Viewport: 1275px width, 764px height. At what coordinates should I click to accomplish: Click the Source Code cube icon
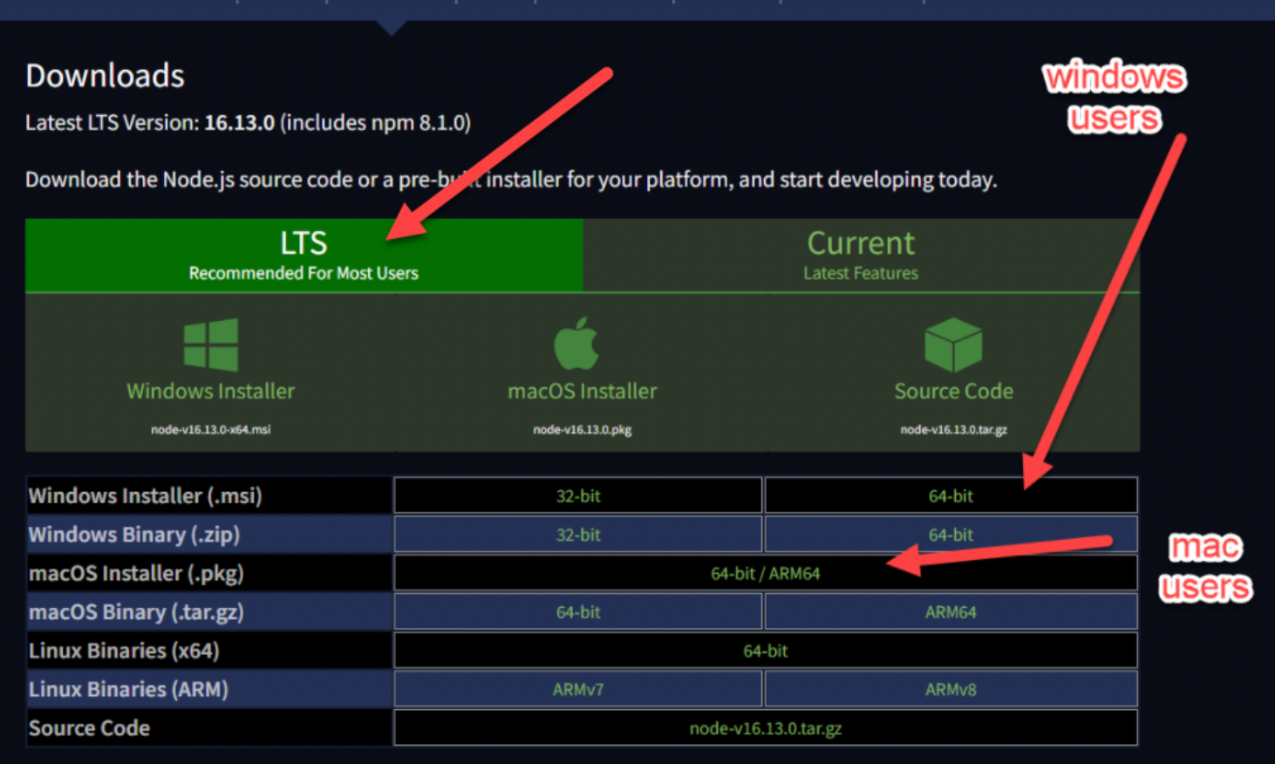[953, 344]
